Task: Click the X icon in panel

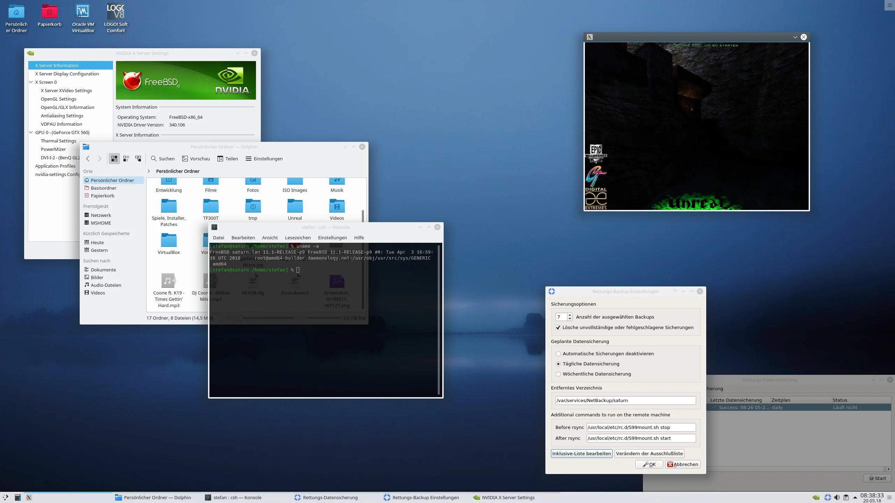Action: (29, 497)
